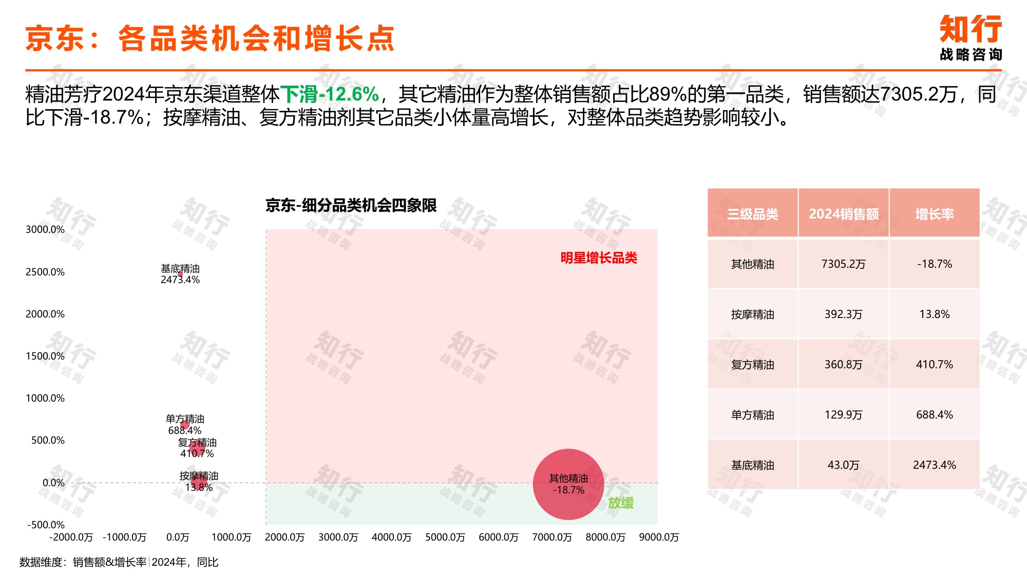
Task: Click the 其他精油 table cell
Action: pyautogui.click(x=753, y=264)
